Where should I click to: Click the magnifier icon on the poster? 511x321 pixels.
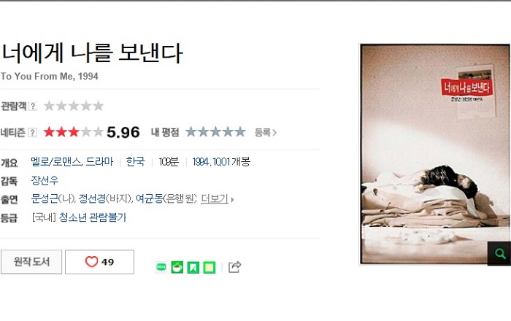tap(499, 253)
